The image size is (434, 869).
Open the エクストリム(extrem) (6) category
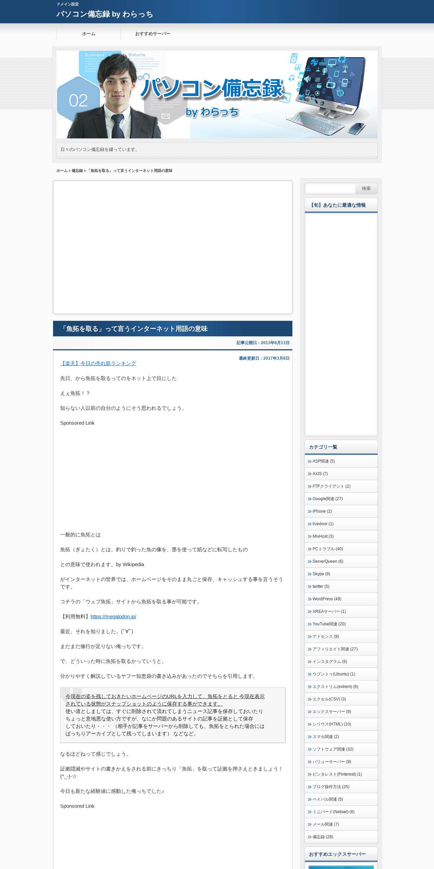[x=341, y=687]
